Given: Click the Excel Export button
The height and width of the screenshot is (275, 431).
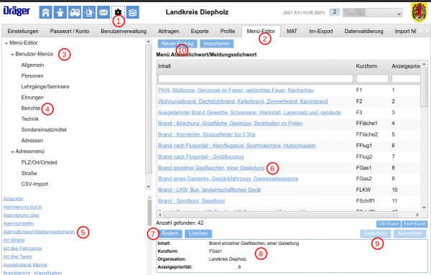Looking at the screenshot, I should pyautogui.click(x=414, y=224).
